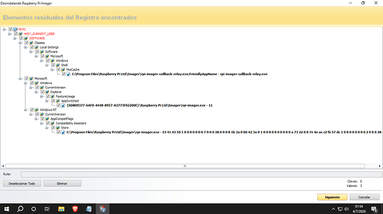Click the Siguiente button
383x214 pixels.
pos(332,197)
